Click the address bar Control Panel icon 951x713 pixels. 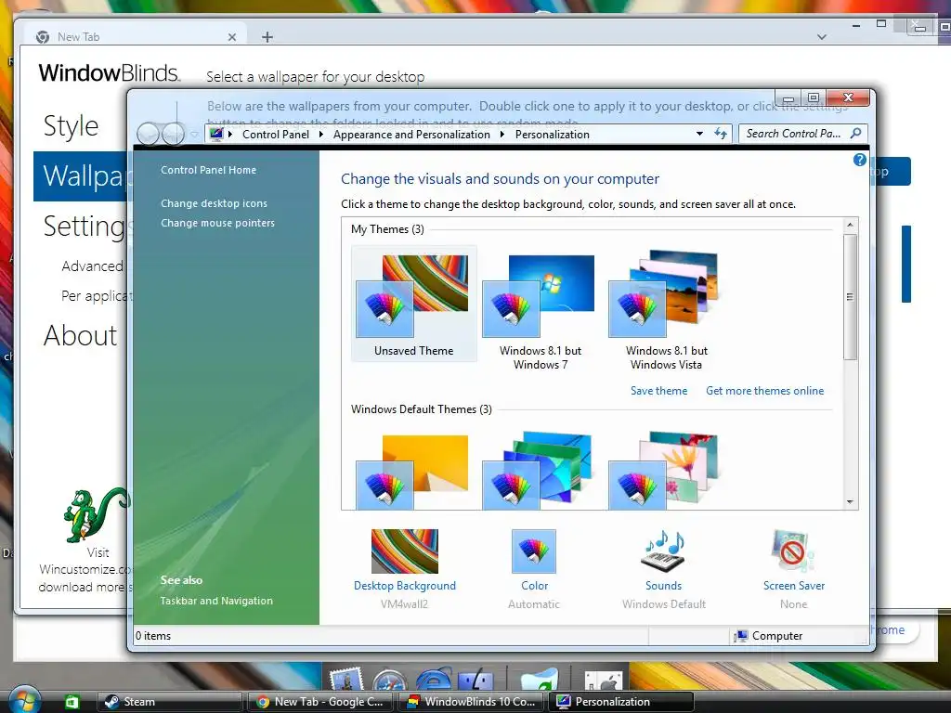click(x=216, y=134)
